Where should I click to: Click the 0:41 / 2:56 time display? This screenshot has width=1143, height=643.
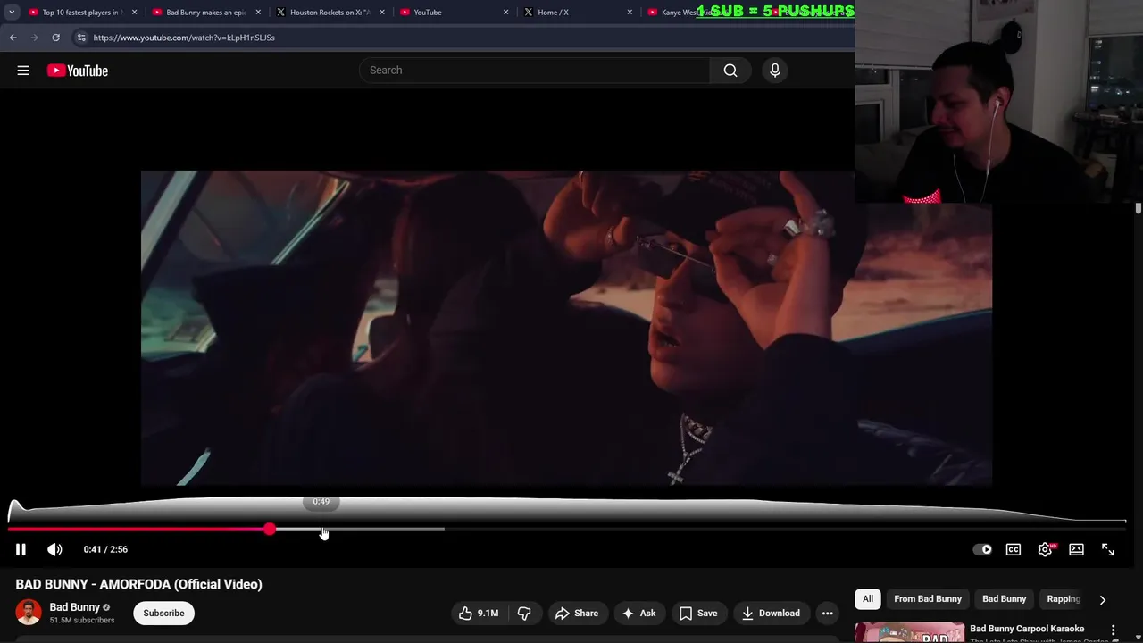click(x=105, y=549)
